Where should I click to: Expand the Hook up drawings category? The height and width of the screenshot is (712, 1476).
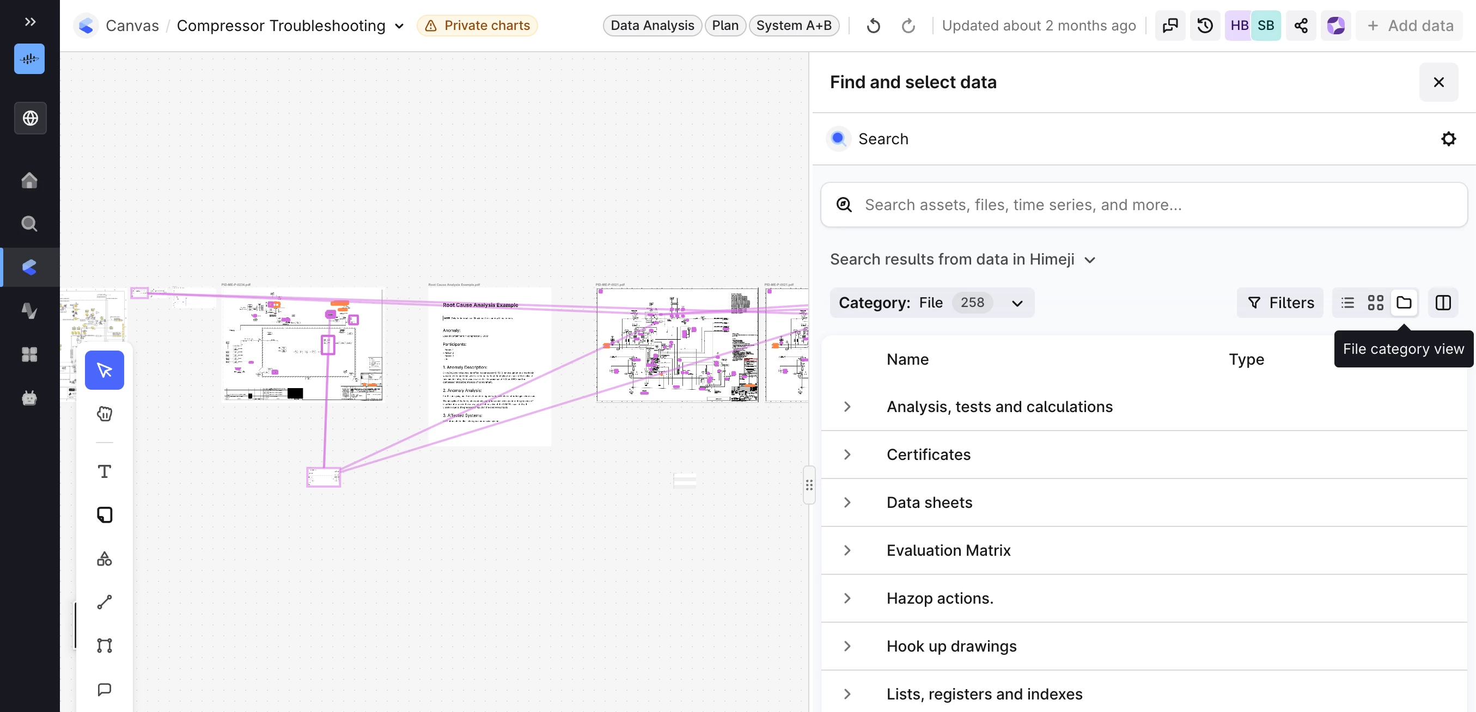(x=847, y=646)
